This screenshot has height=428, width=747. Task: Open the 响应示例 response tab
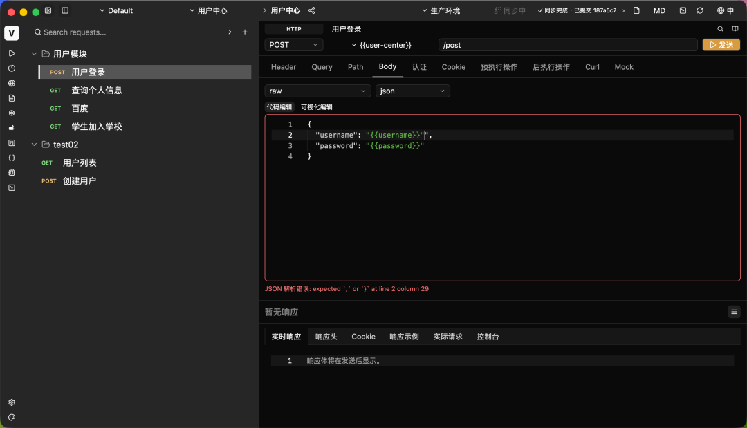pos(404,337)
